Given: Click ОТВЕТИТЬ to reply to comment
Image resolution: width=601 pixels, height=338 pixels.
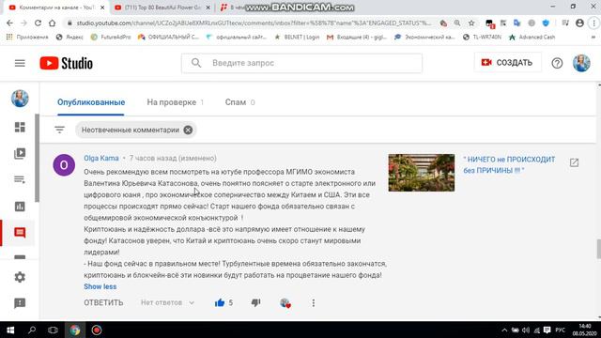Looking at the screenshot, I should (103, 302).
